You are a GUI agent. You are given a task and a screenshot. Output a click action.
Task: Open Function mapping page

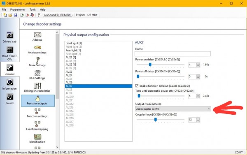(x=37, y=125)
